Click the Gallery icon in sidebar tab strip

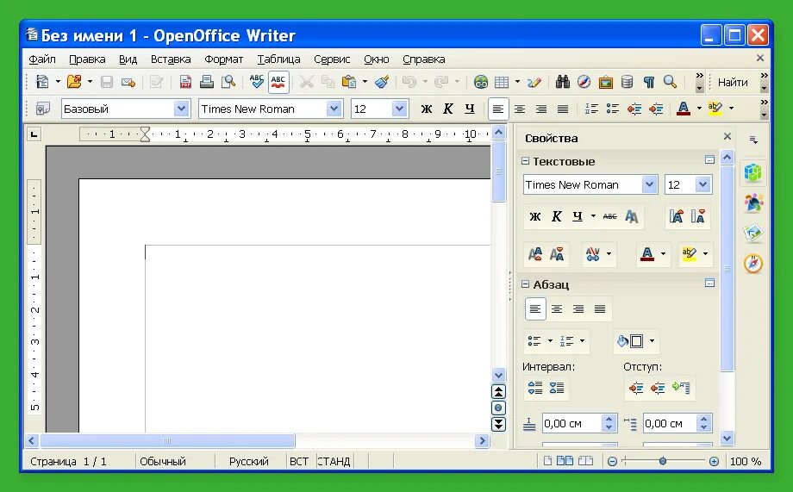(x=753, y=233)
